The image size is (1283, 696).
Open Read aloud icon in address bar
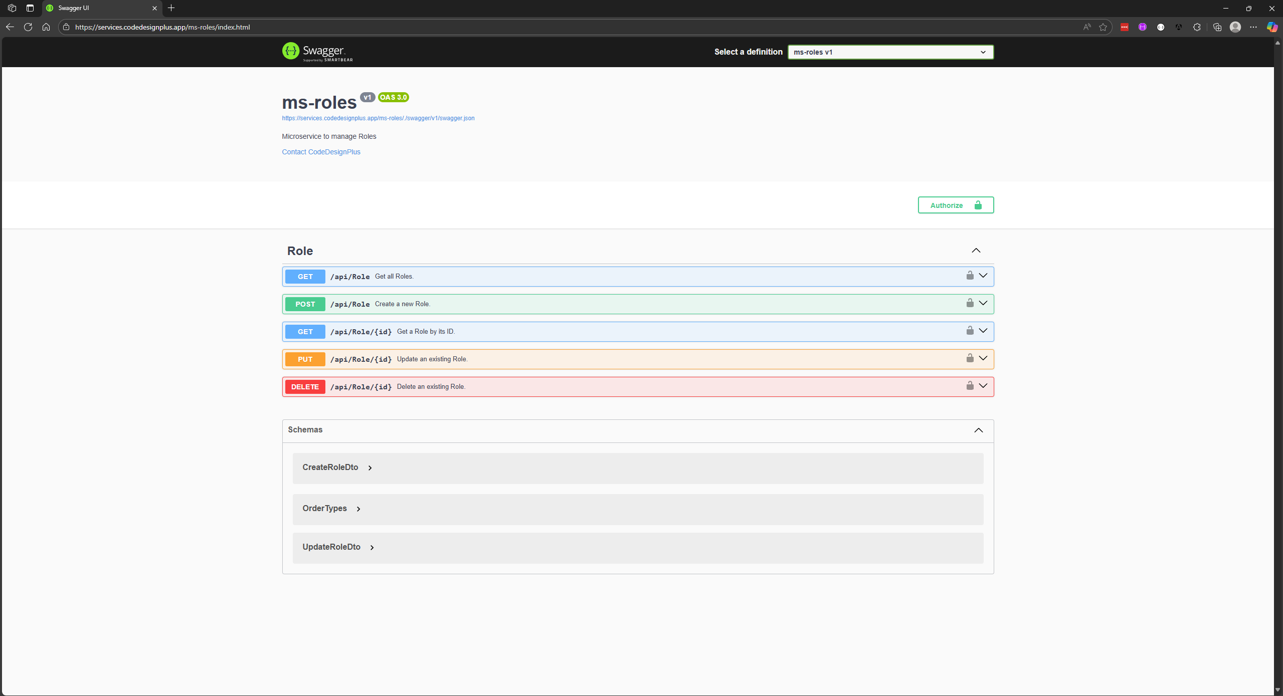[1086, 27]
